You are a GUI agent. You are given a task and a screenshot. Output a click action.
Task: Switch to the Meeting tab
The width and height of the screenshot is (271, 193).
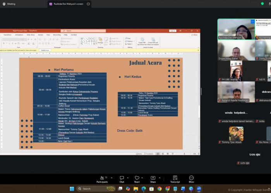point(9,4)
